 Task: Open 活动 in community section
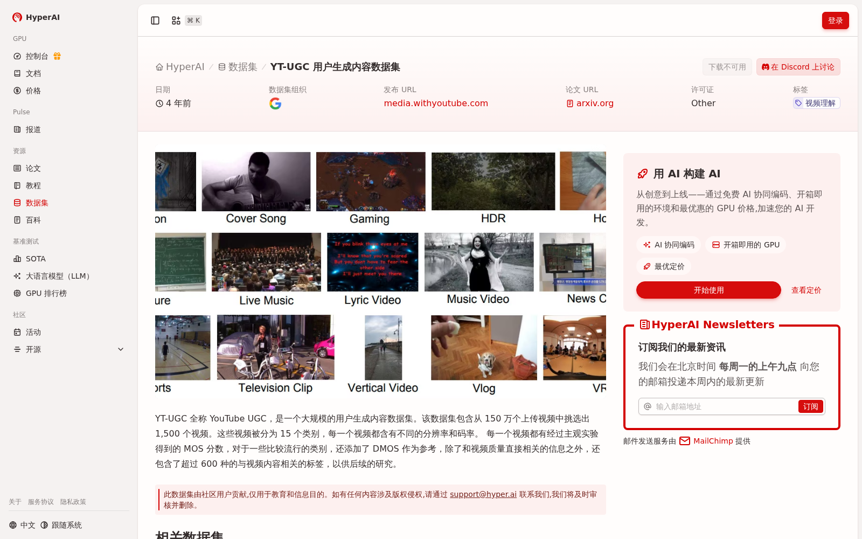point(33,332)
